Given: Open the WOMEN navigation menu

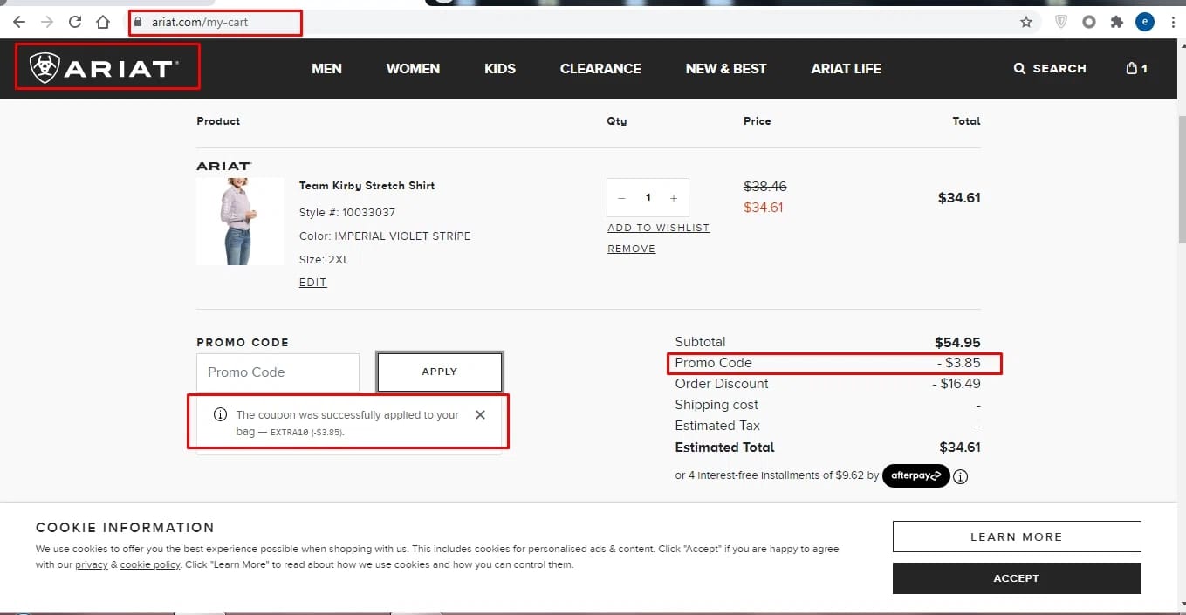Looking at the screenshot, I should point(413,68).
